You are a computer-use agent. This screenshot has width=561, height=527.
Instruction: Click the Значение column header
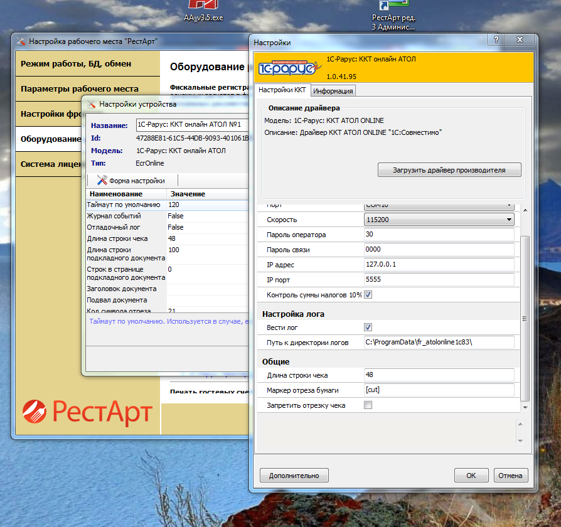[x=208, y=194]
